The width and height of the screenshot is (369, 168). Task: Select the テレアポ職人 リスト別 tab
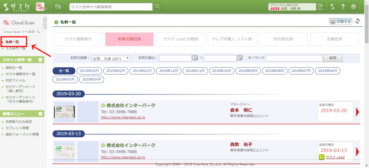(x=232, y=39)
